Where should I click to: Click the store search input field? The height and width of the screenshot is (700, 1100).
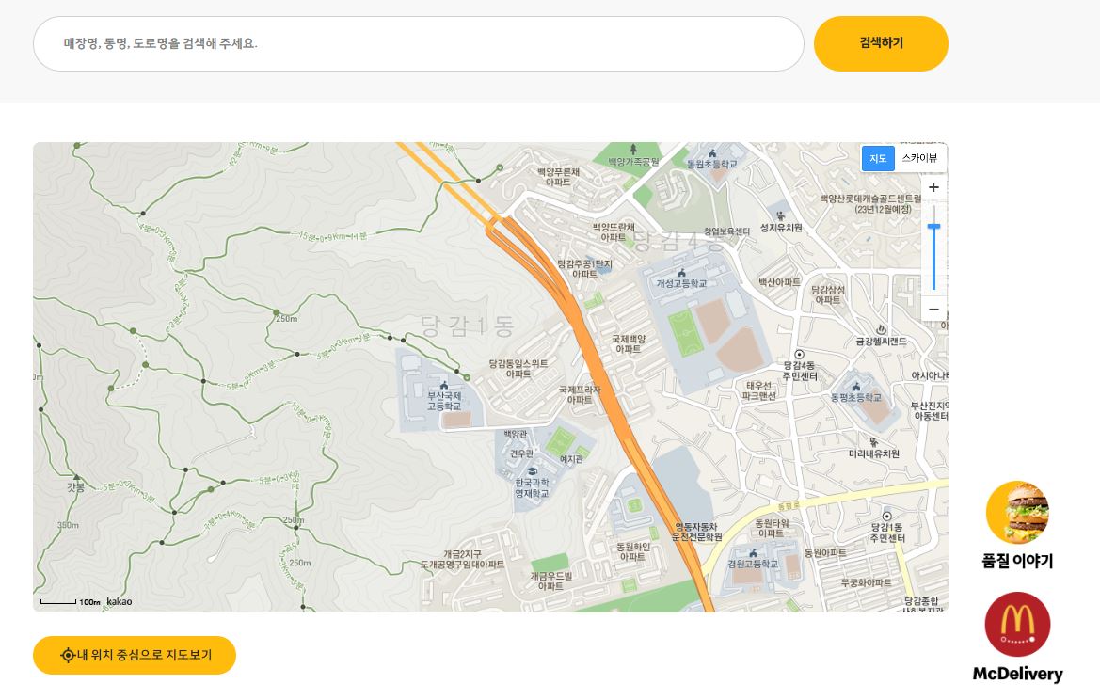point(418,43)
